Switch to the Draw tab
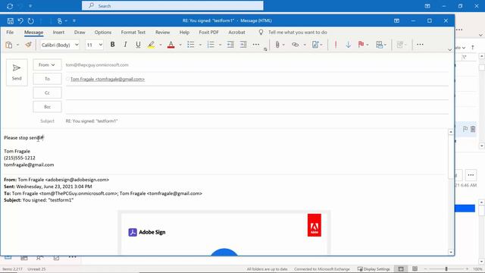This screenshot has height=273, width=485. 80,32
